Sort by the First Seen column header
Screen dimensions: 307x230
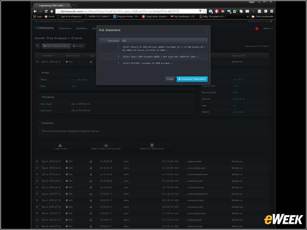[48, 56]
